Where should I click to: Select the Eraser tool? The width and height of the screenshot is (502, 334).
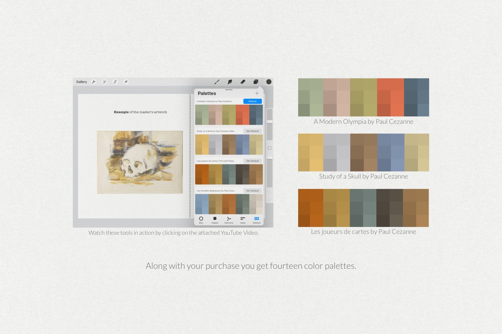tap(243, 82)
